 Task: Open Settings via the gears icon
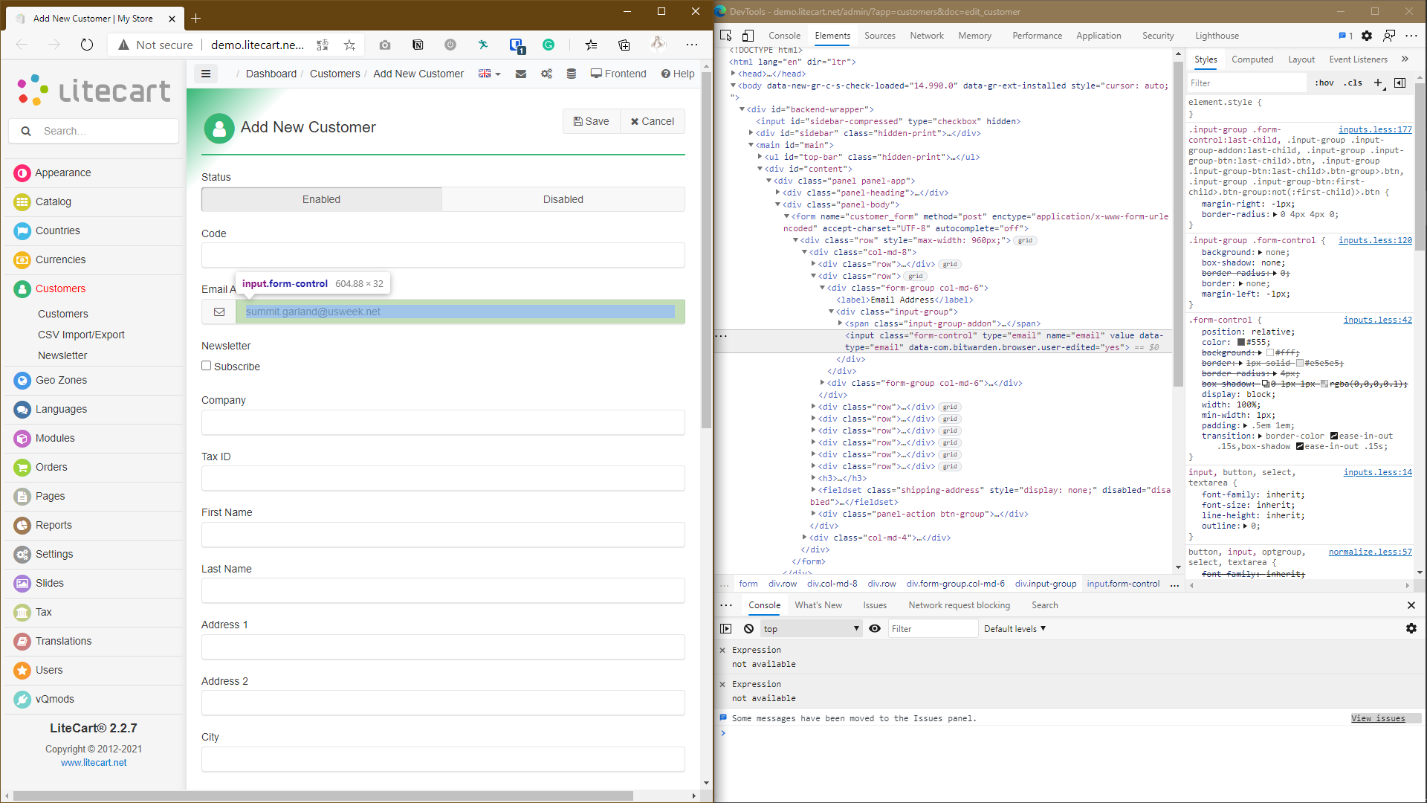(22, 554)
